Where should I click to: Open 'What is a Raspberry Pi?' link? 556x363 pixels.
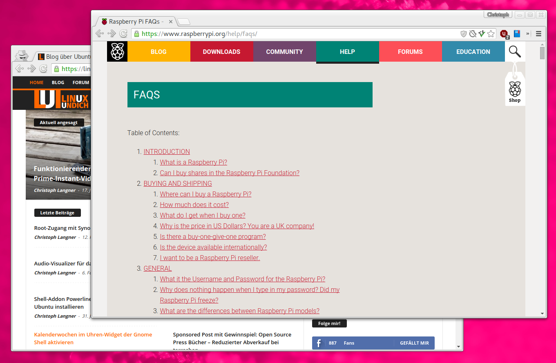tap(194, 162)
